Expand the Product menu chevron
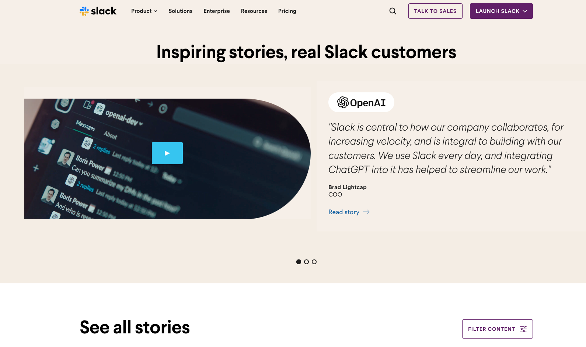The height and width of the screenshot is (347, 586). coord(156,11)
